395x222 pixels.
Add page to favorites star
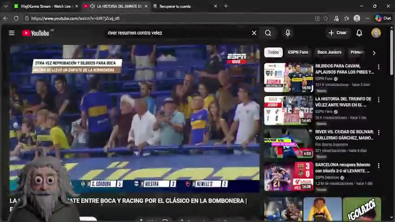coord(325,18)
